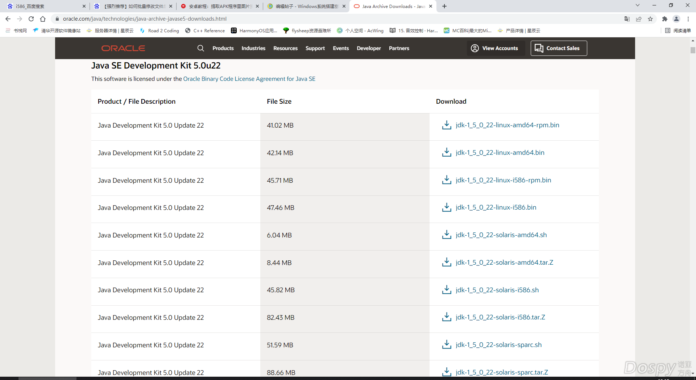This screenshot has width=696, height=380.
Task: Close the i586 百度搜索 tab
Action: pos(84,6)
